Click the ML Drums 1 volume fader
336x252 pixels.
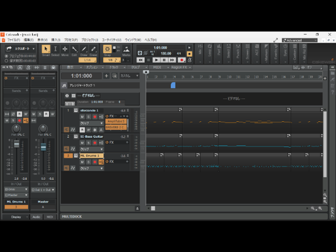(x=16, y=143)
